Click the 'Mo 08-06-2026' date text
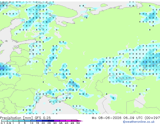This screenshot has height=124, width=160. (106, 118)
